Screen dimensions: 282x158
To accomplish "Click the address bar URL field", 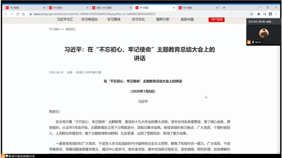I will (137, 14).
